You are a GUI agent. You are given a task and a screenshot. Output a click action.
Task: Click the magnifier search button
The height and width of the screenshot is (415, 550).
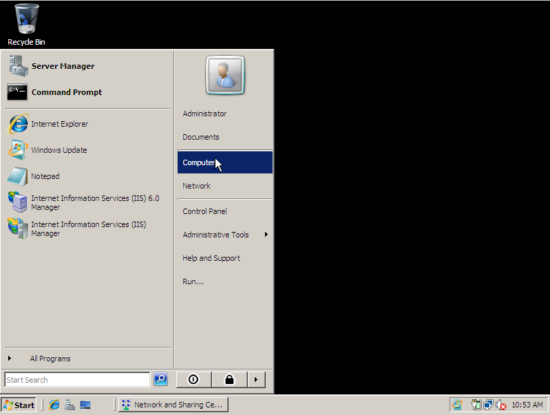(x=160, y=379)
